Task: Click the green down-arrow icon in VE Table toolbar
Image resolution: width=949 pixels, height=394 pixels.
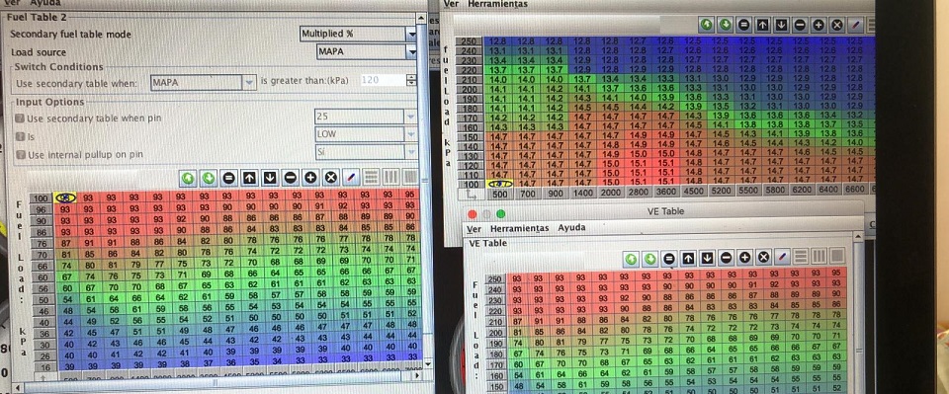Action: pos(650,259)
